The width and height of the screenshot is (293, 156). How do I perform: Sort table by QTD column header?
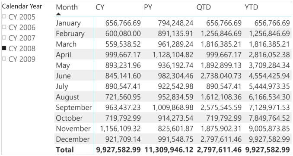pos(204,7)
